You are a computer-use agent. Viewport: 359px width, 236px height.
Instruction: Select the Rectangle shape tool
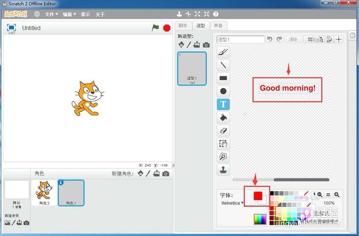coord(223,78)
